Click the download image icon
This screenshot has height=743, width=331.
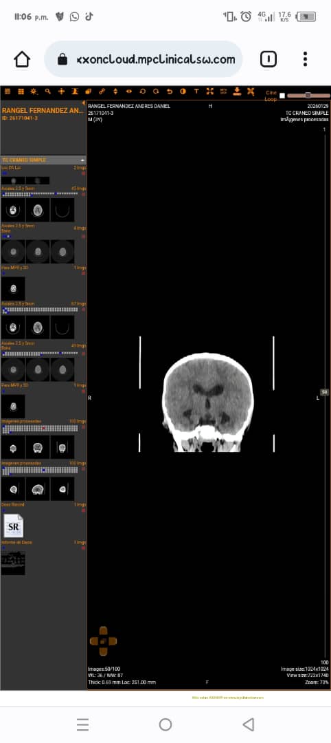pos(237,91)
